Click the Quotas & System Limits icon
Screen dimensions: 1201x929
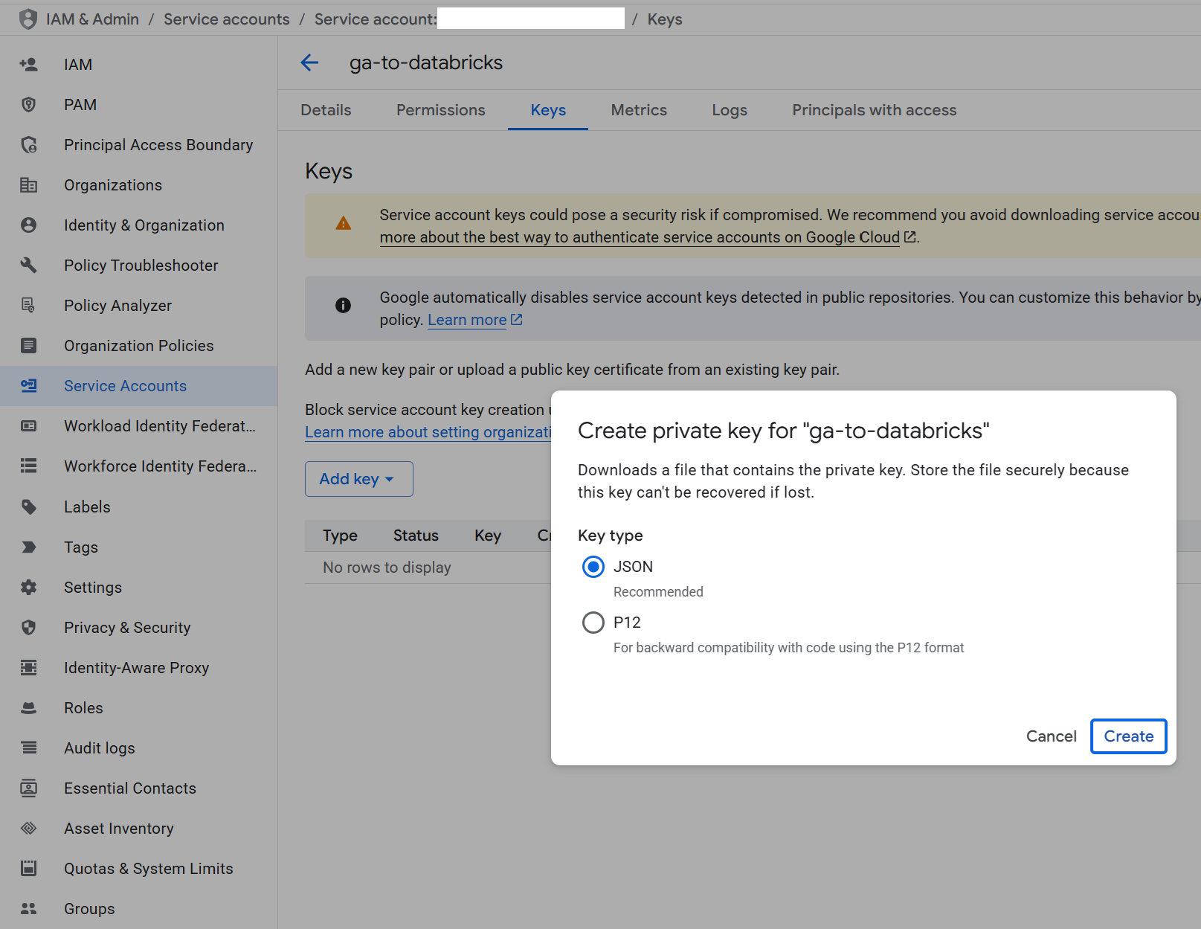pos(29,869)
